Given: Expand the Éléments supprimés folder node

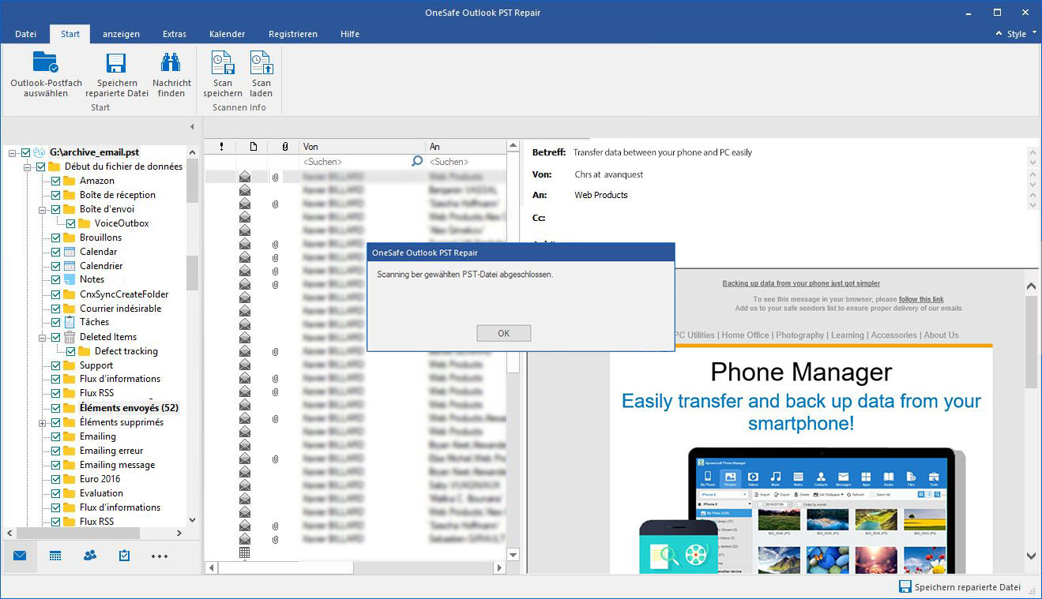Looking at the screenshot, I should [x=42, y=422].
